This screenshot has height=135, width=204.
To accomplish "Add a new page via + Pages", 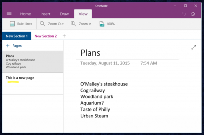I will pyautogui.click(x=14, y=46).
